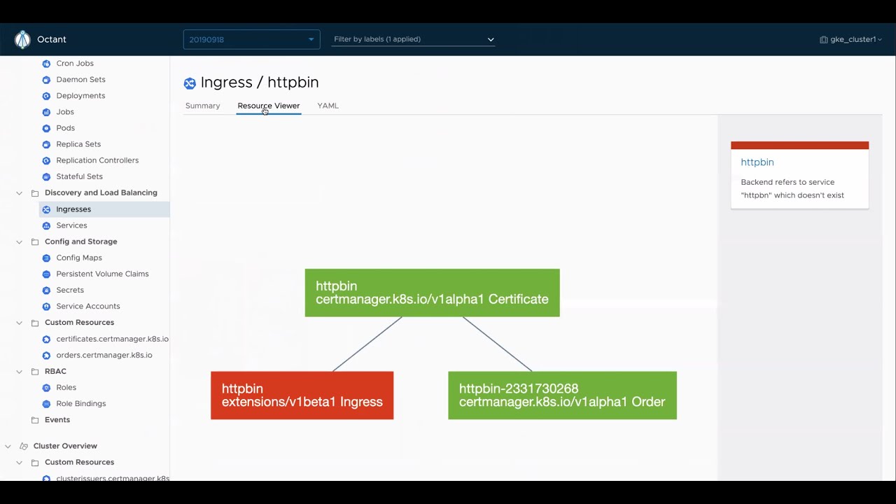Screen dimensions: 896x504
Task: Click the Config and Storage label
Action: [x=81, y=241]
